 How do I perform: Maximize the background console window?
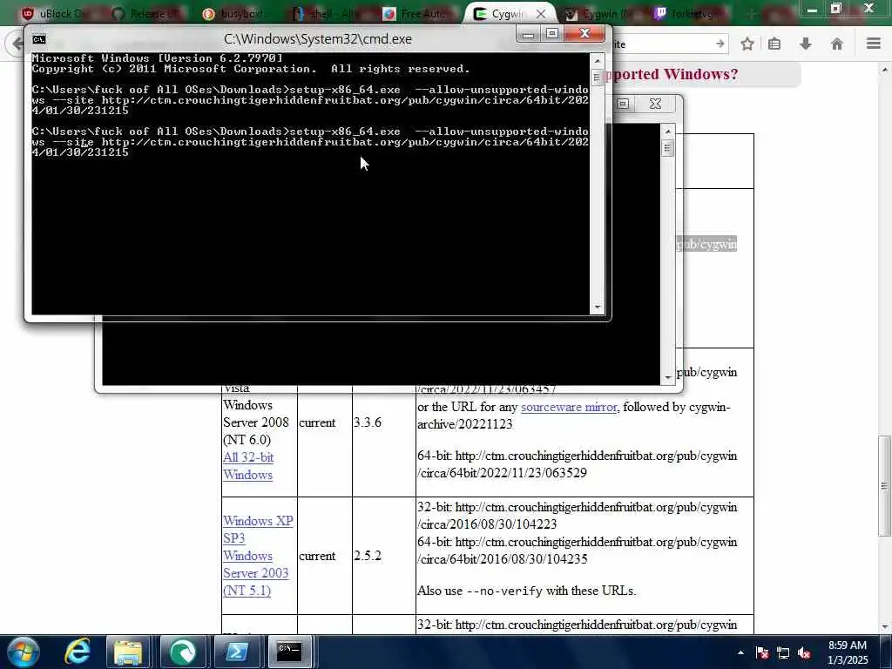pos(623,104)
